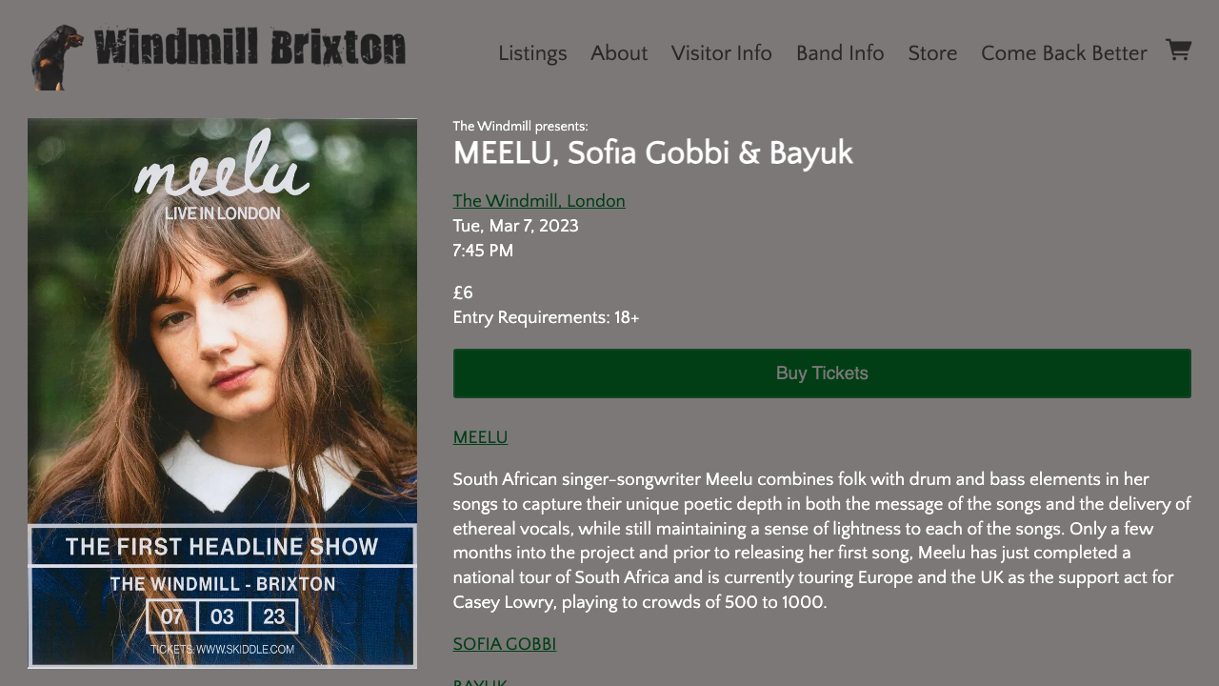The width and height of the screenshot is (1219, 686).
Task: Open Visitor Info in navigation
Action: point(721,53)
